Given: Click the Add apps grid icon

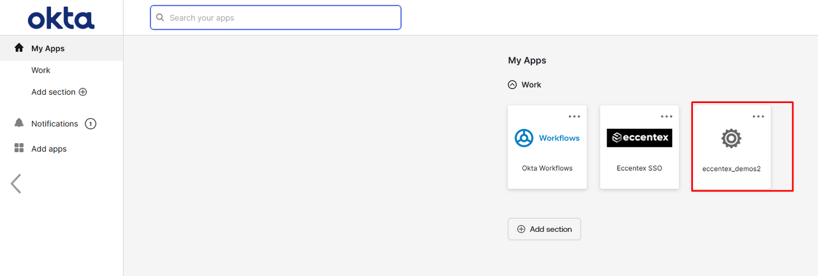Looking at the screenshot, I should pos(19,148).
